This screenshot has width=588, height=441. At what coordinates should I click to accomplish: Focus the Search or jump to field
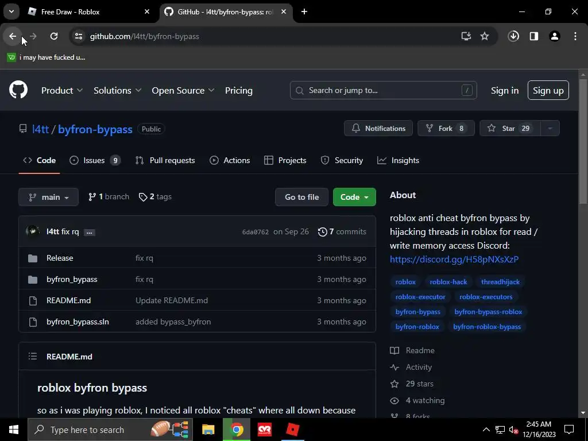(383, 90)
